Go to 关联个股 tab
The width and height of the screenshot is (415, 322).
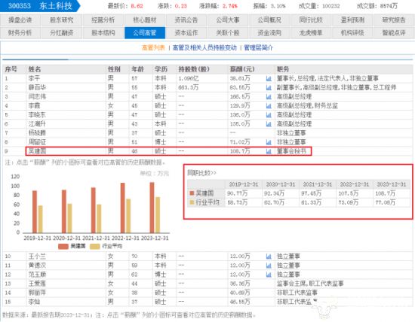click(228, 33)
